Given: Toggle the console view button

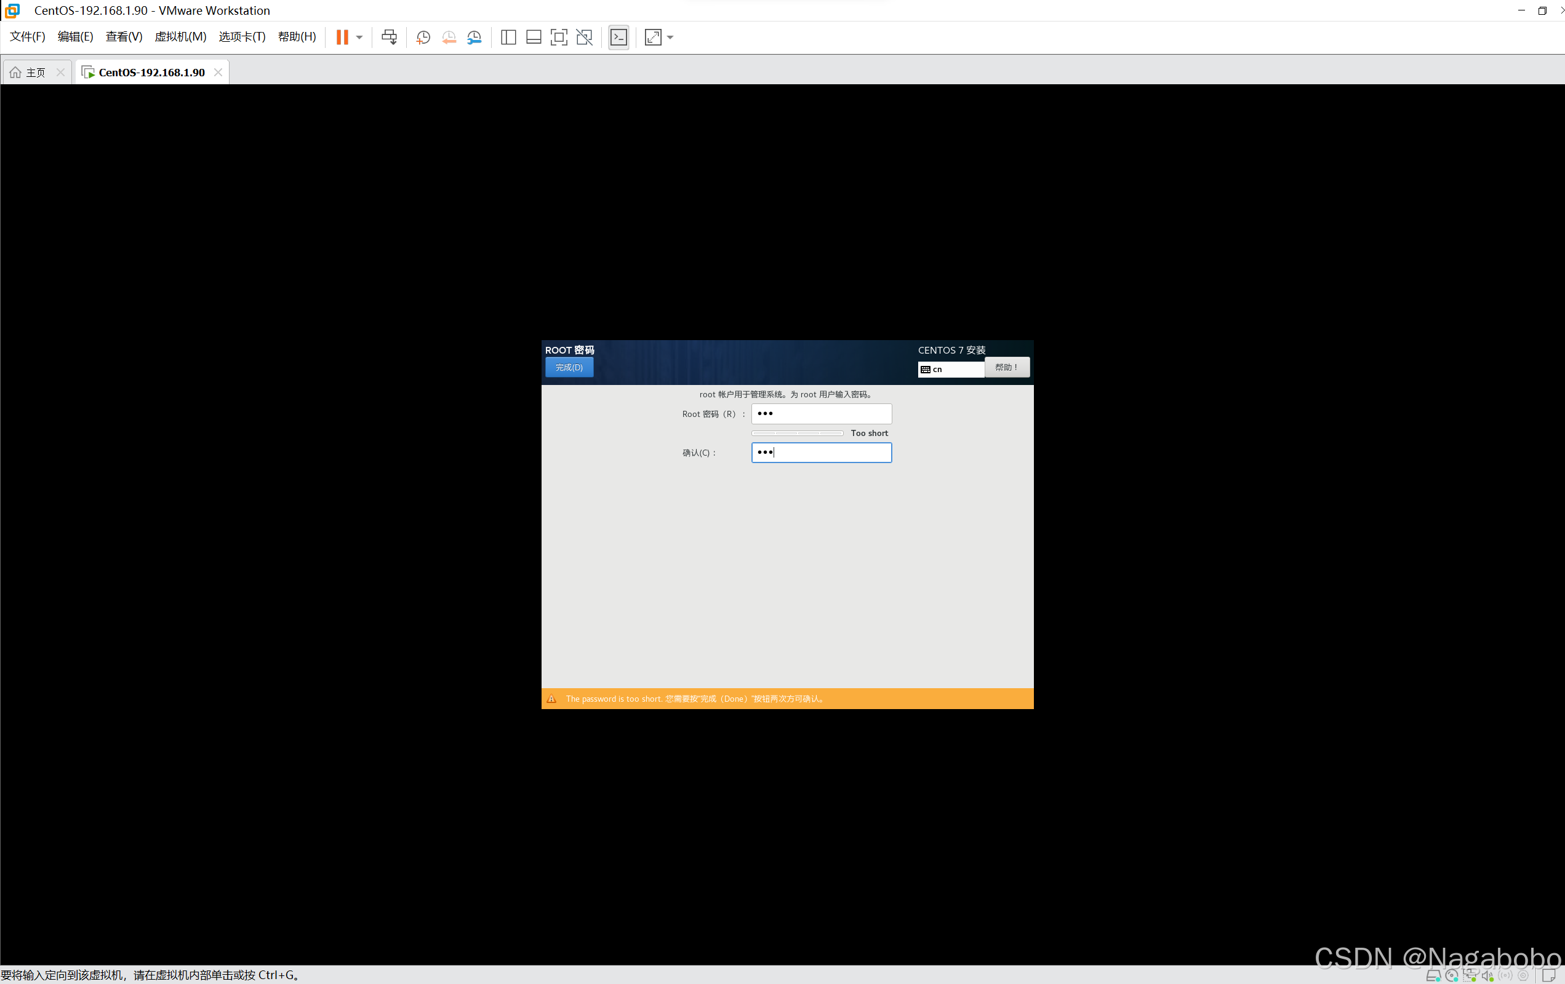Looking at the screenshot, I should tap(618, 37).
